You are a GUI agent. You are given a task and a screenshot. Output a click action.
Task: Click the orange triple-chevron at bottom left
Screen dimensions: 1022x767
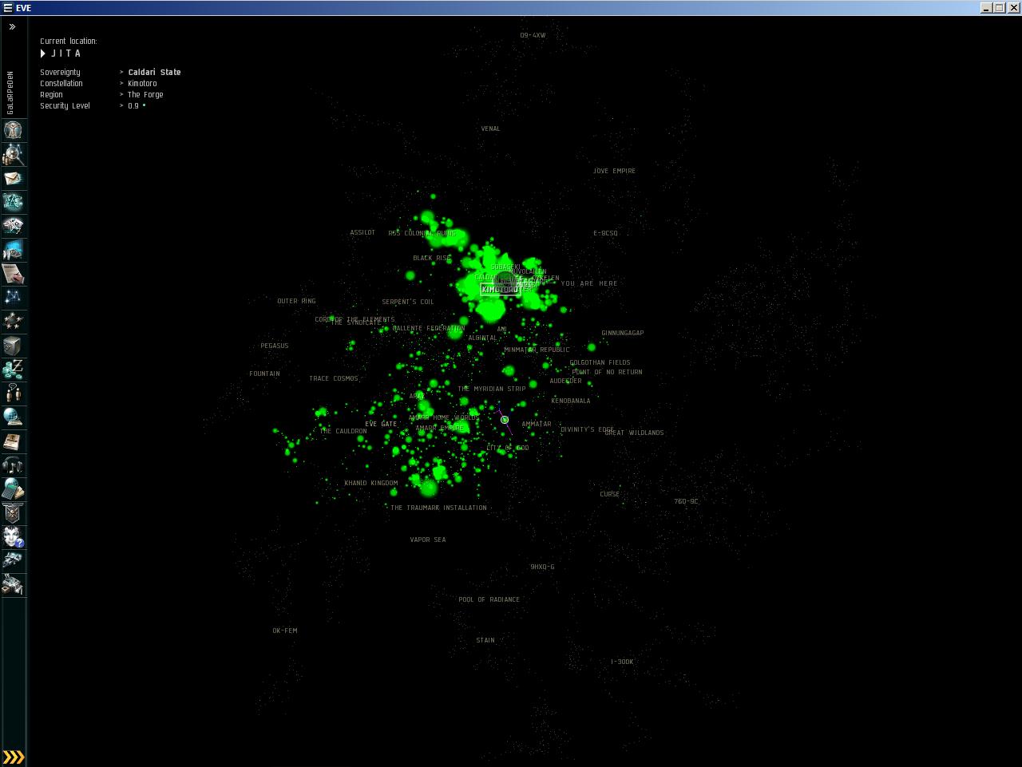tap(14, 757)
